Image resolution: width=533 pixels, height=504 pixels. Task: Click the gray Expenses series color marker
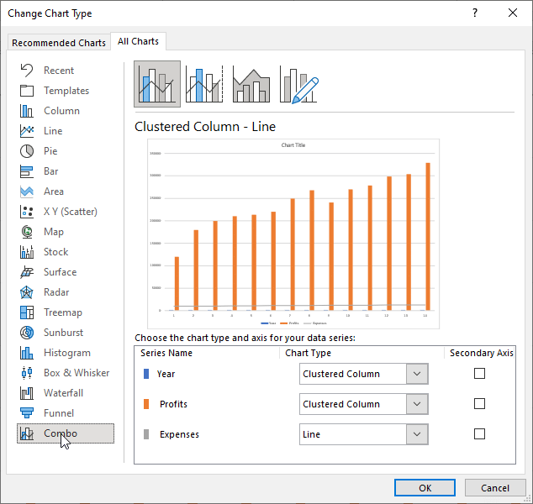146,434
